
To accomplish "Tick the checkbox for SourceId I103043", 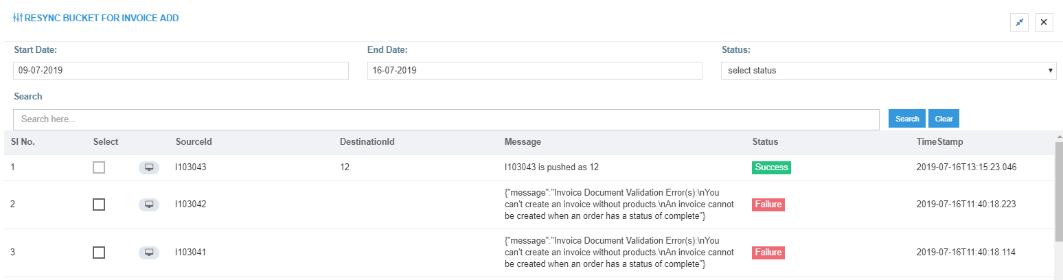I will [x=99, y=167].
